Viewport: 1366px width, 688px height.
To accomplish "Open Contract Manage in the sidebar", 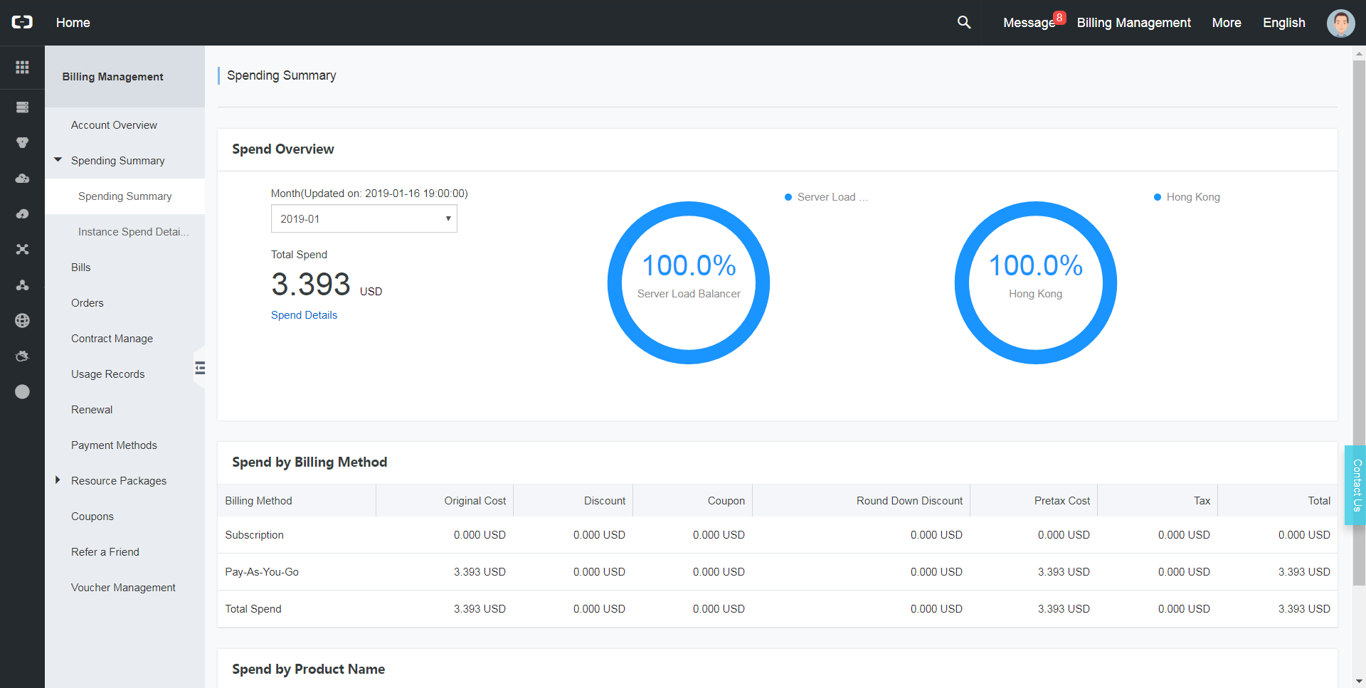I will point(112,339).
